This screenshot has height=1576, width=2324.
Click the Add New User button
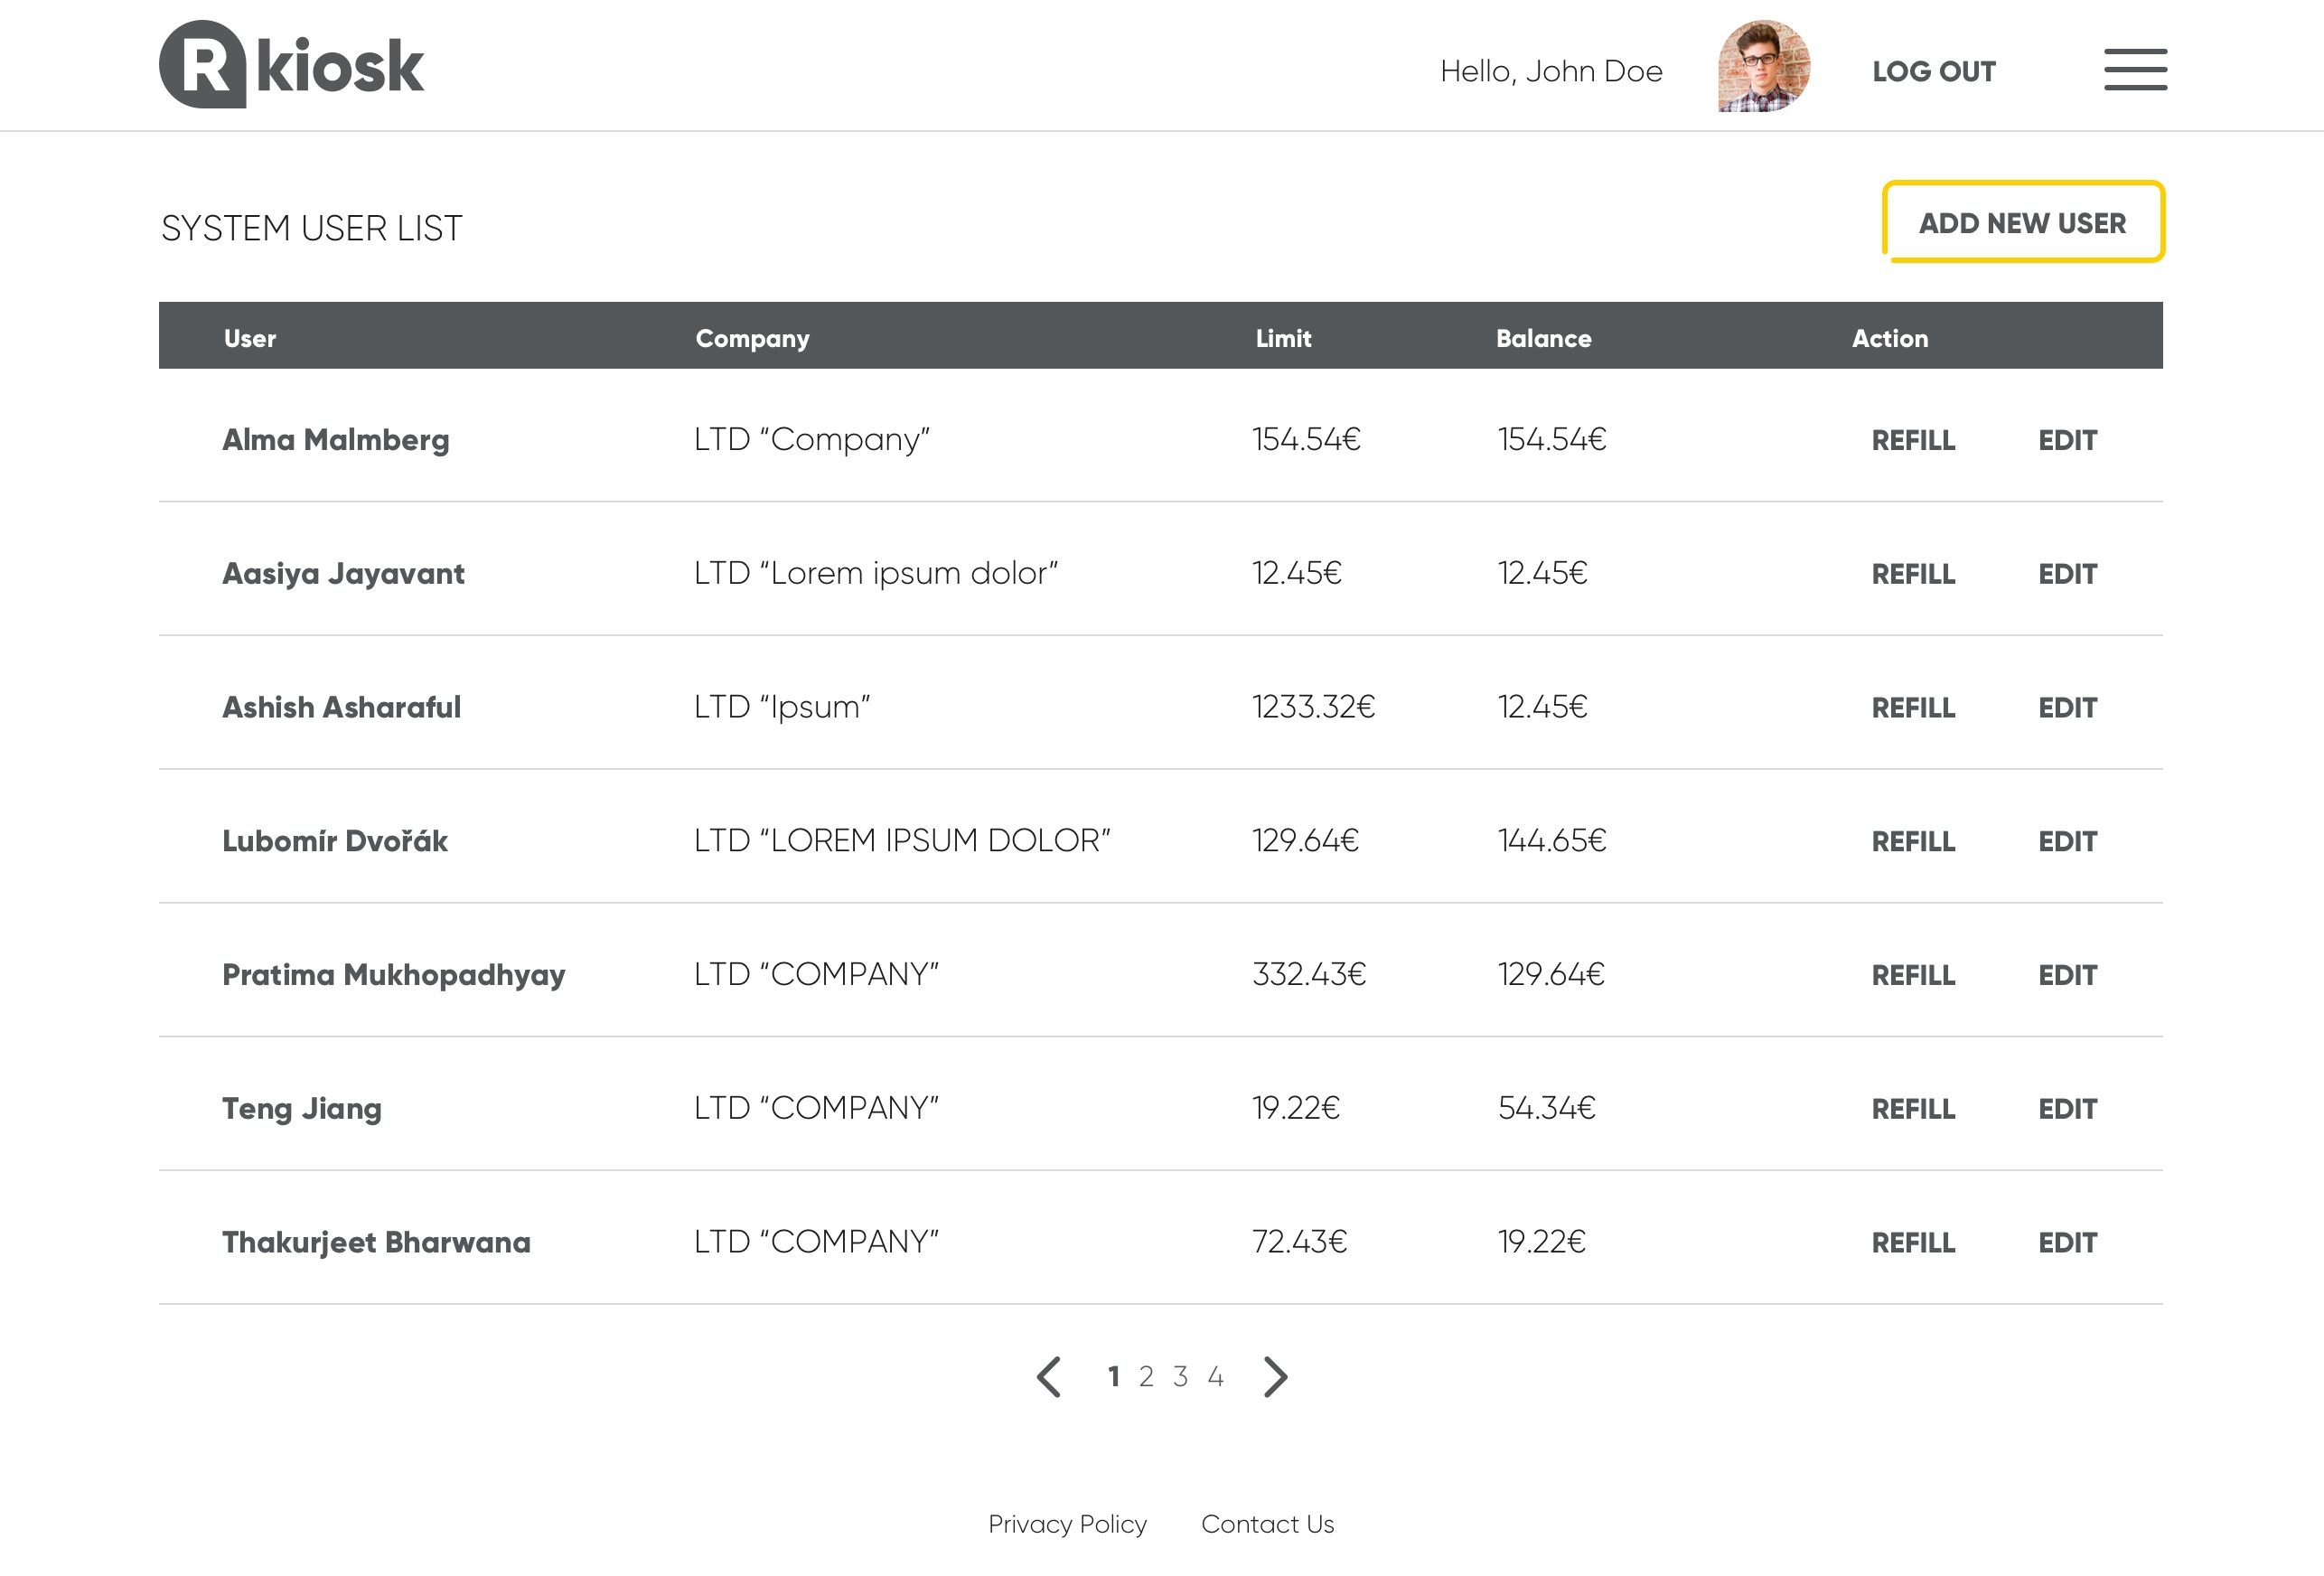2023,222
